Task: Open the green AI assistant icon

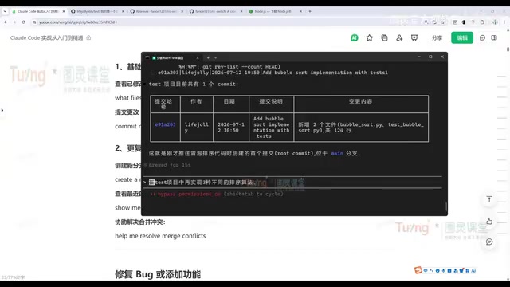Action: pyautogui.click(x=354, y=37)
